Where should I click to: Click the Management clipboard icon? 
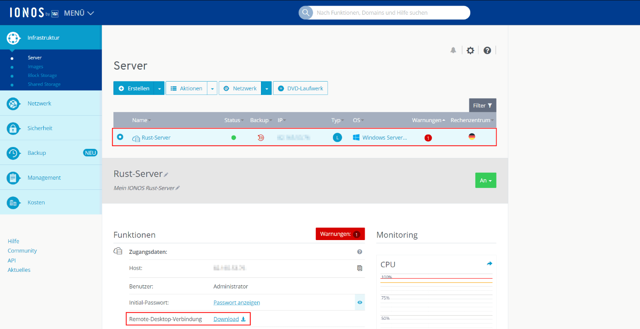pos(13,178)
